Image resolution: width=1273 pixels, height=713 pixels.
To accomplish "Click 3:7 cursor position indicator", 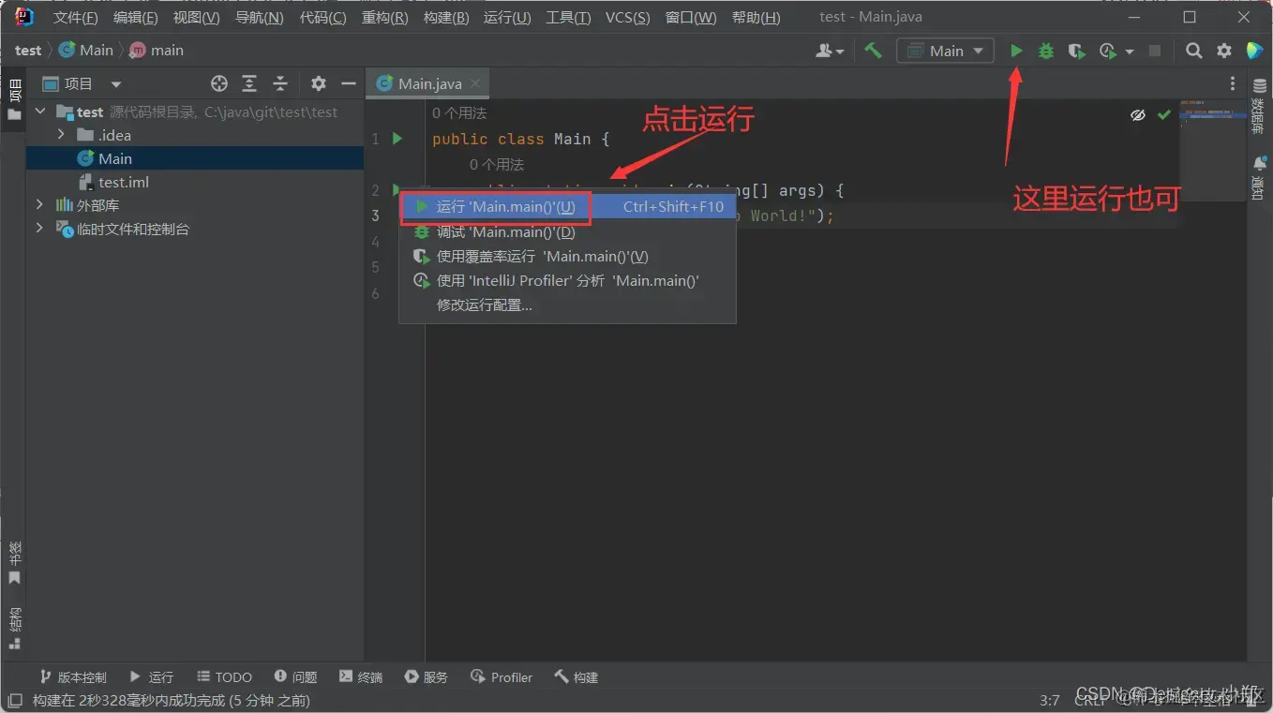I will tap(1050, 700).
